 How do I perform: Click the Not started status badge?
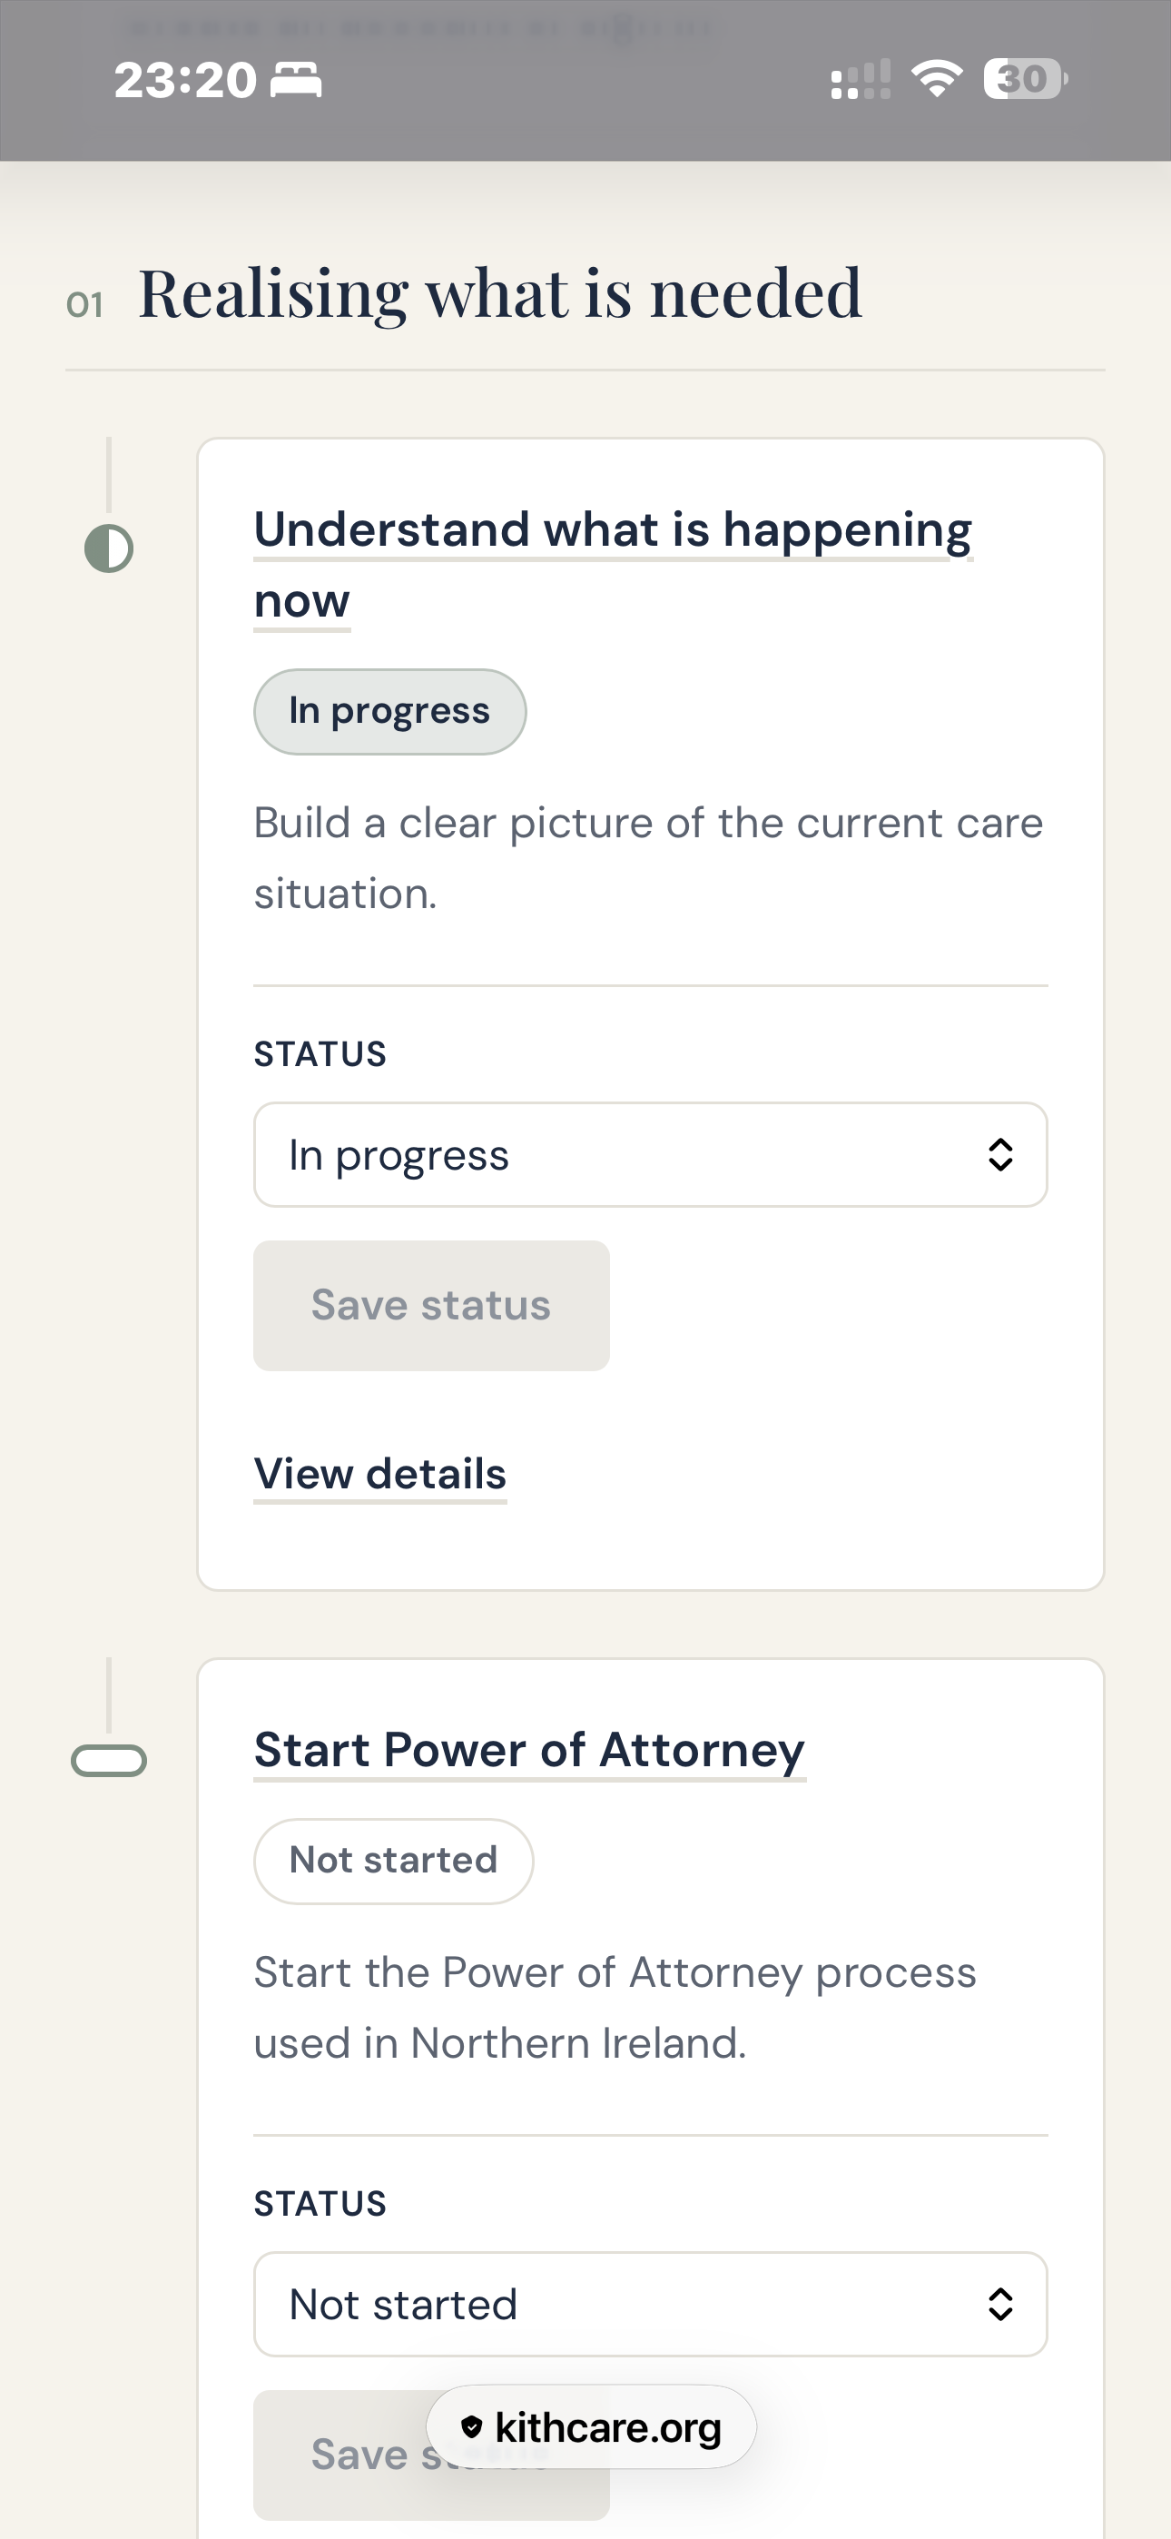394,1861
